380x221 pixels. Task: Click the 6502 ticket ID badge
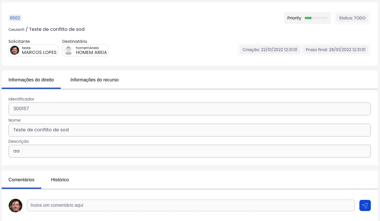tap(15, 18)
